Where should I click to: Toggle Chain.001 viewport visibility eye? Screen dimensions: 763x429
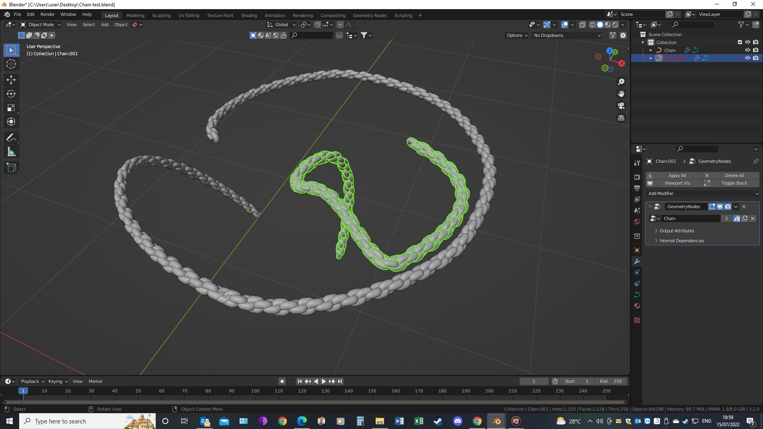pyautogui.click(x=748, y=58)
